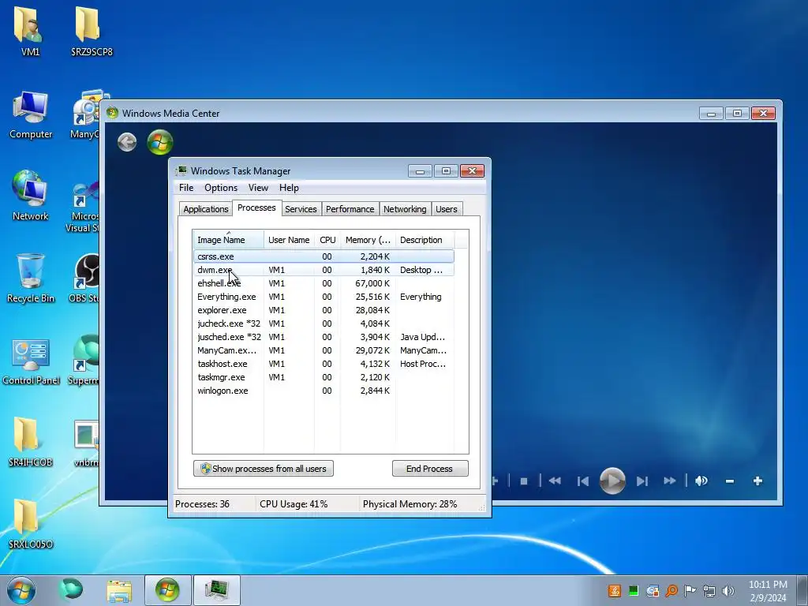This screenshot has height=606, width=808.
Task: Click Rewind in Media Center controls
Action: coord(555,481)
